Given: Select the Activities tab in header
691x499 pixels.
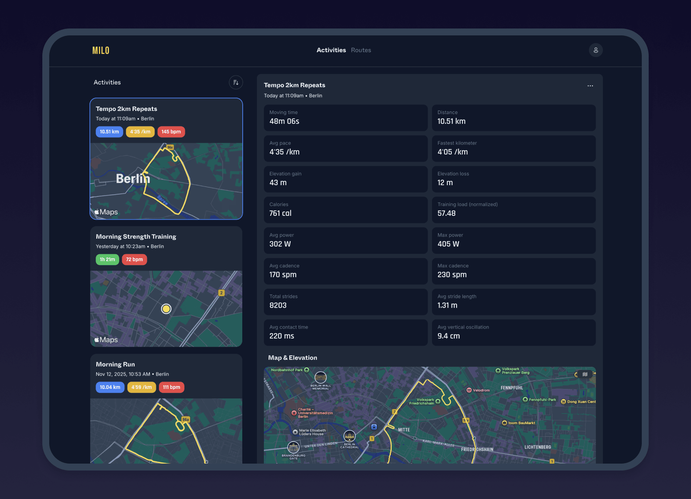Looking at the screenshot, I should (331, 50).
